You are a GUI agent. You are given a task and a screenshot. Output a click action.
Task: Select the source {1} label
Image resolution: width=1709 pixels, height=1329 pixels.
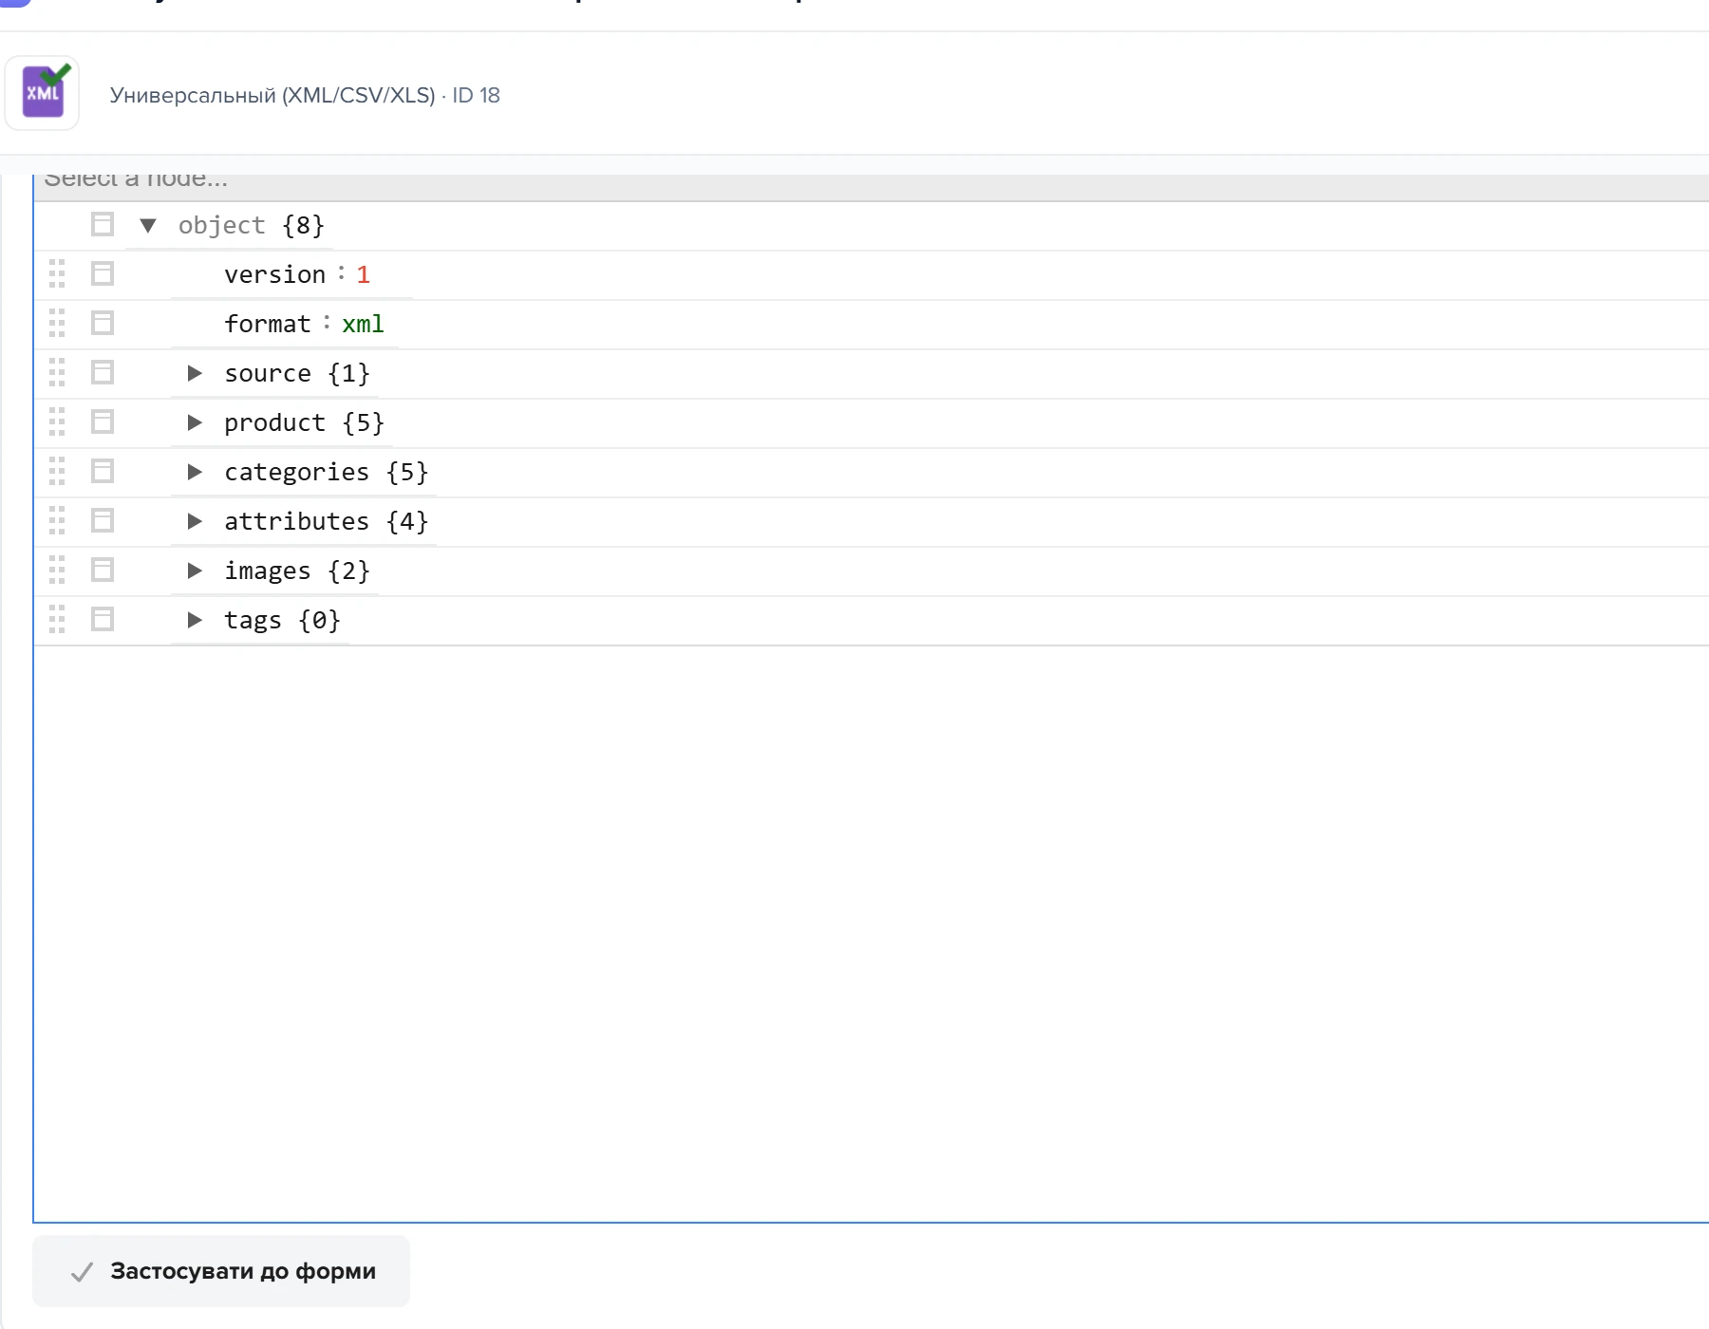[x=296, y=374]
